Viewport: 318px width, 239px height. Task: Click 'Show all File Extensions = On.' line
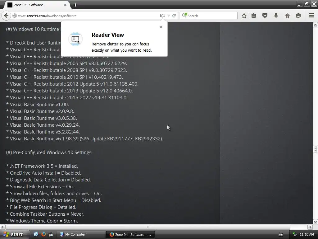40,187
